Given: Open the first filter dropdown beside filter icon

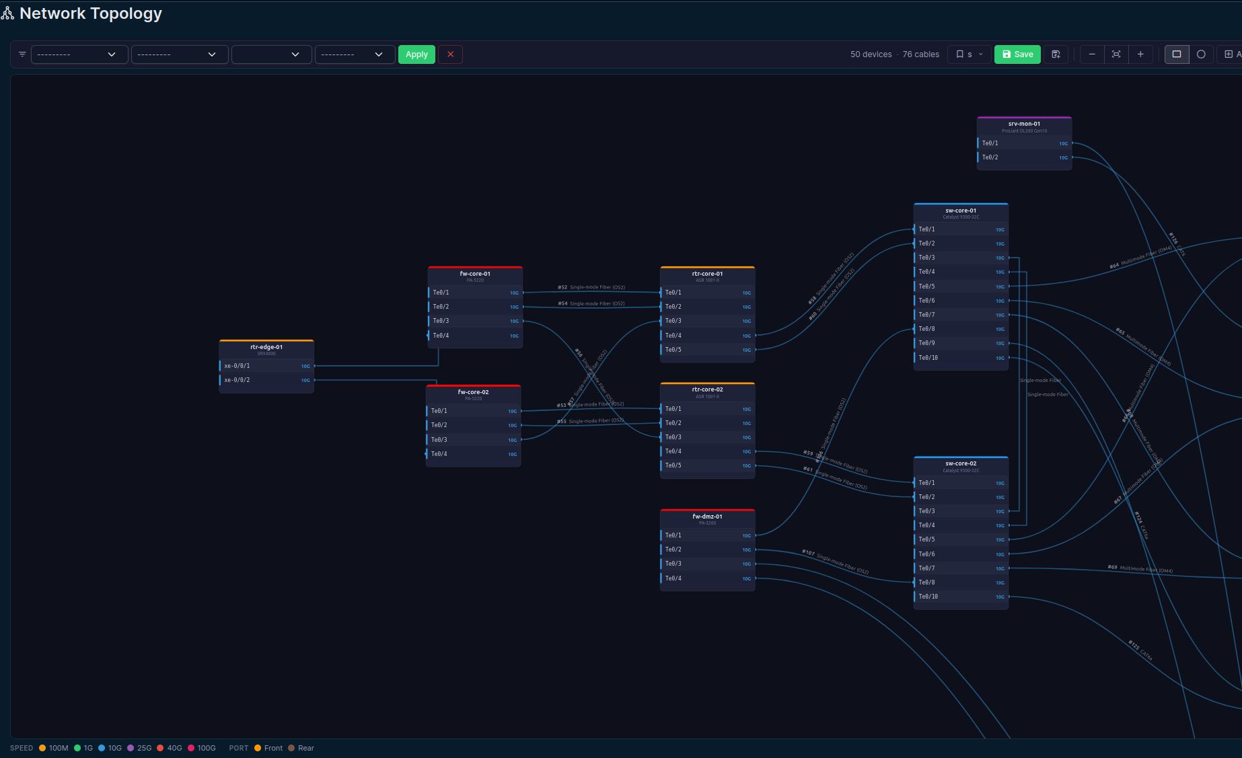Looking at the screenshot, I should pos(79,54).
